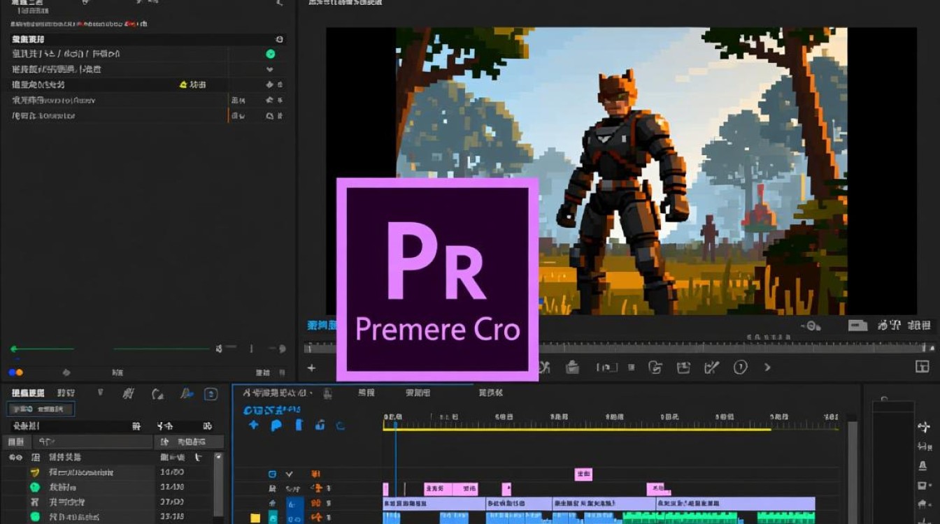Click the blue playhead marker on timeline ruler
The height and width of the screenshot is (524, 940).
click(x=395, y=423)
